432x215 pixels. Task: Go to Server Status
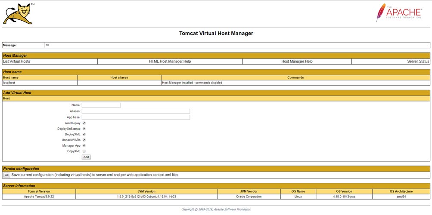418,61
